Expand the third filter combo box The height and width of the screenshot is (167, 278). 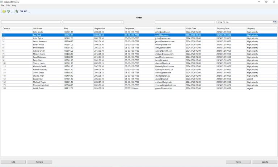click(214, 22)
